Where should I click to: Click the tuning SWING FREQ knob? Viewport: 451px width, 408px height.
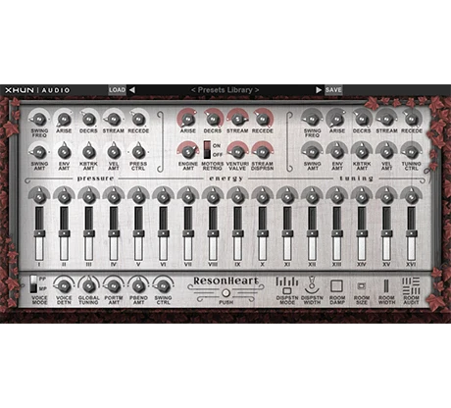point(312,120)
